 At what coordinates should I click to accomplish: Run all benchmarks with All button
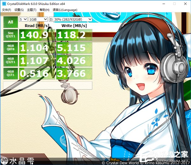pyautogui.click(x=11, y=22)
